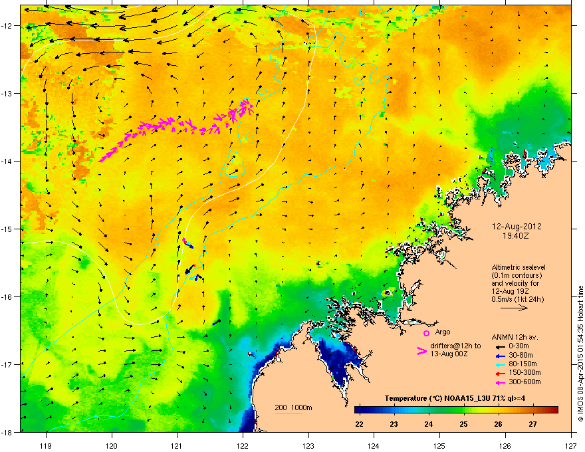Click the magenta drifter track on the map
This screenshot has height=452, width=585.
click(177, 129)
